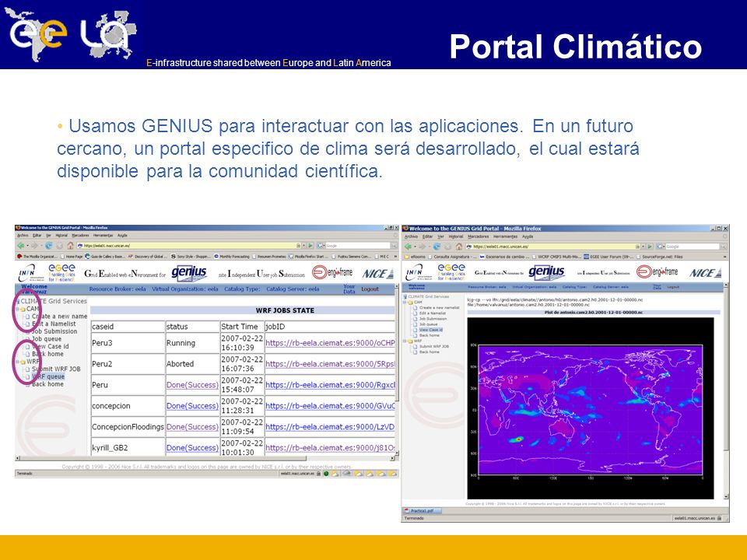
Task: Open Herramientas menu in right Firefox
Action: [506, 236]
